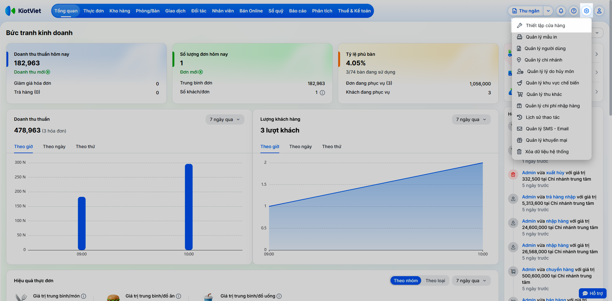
Task: Click the info icon beside Số khách/đơn
Action: 322,93
